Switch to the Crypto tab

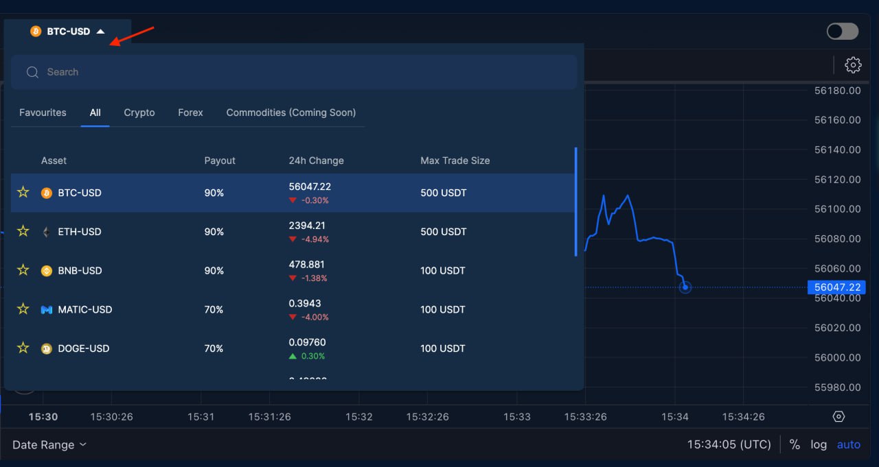pos(139,112)
